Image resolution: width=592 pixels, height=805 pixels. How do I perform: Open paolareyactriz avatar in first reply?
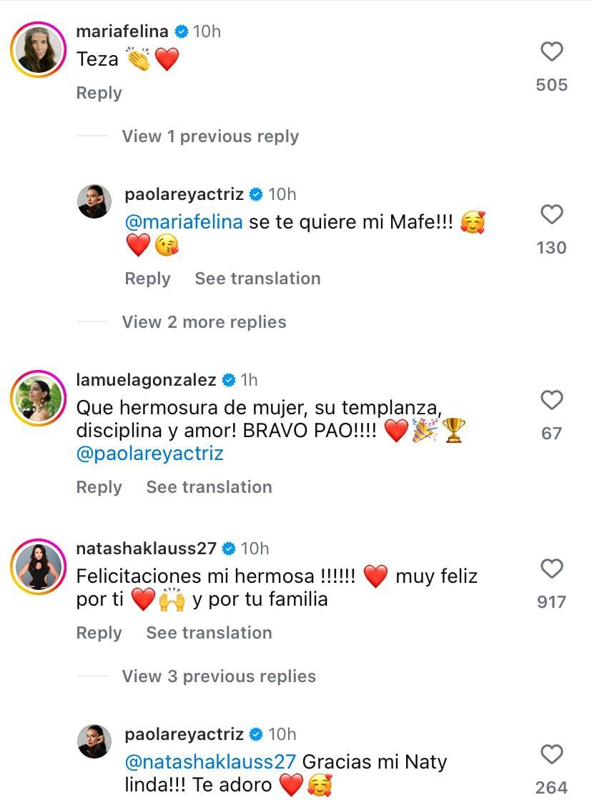pyautogui.click(x=94, y=201)
